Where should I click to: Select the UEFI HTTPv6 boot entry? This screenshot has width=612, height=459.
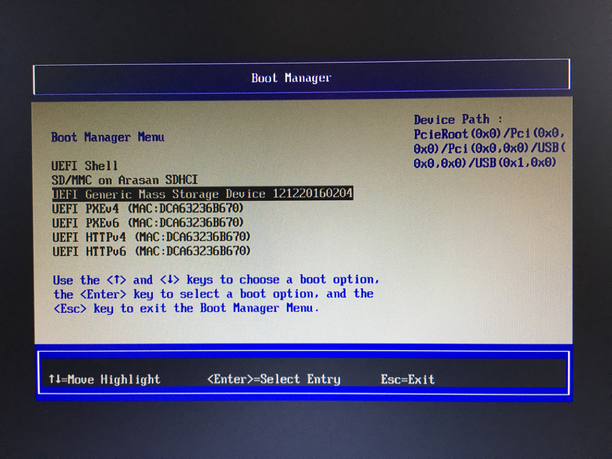pos(151,251)
